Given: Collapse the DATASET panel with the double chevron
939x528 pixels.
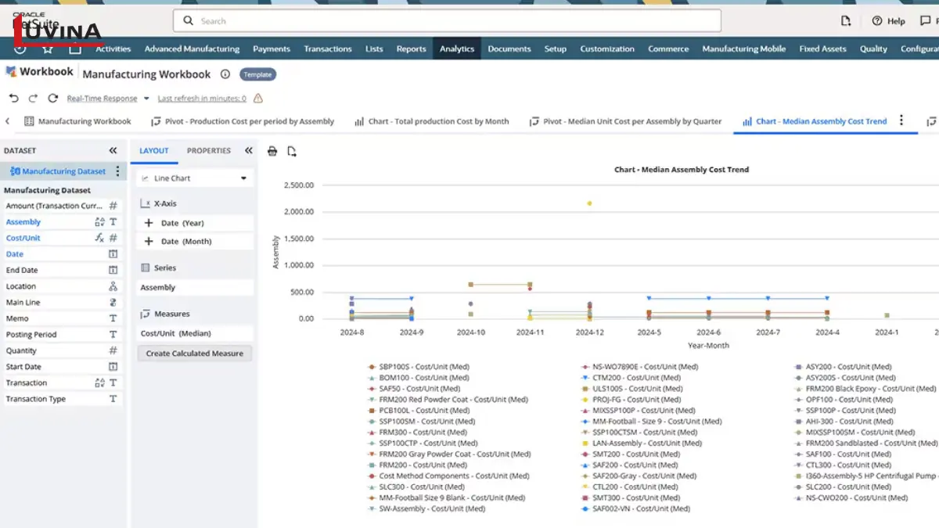Looking at the screenshot, I should [x=113, y=150].
